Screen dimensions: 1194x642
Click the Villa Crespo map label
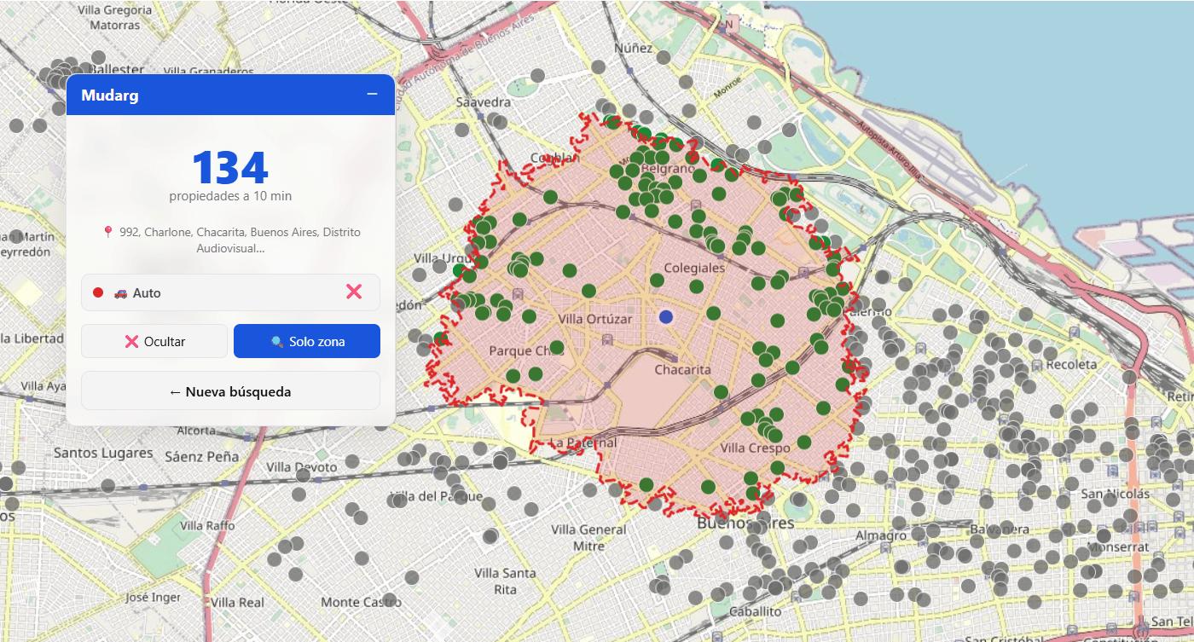755,448
